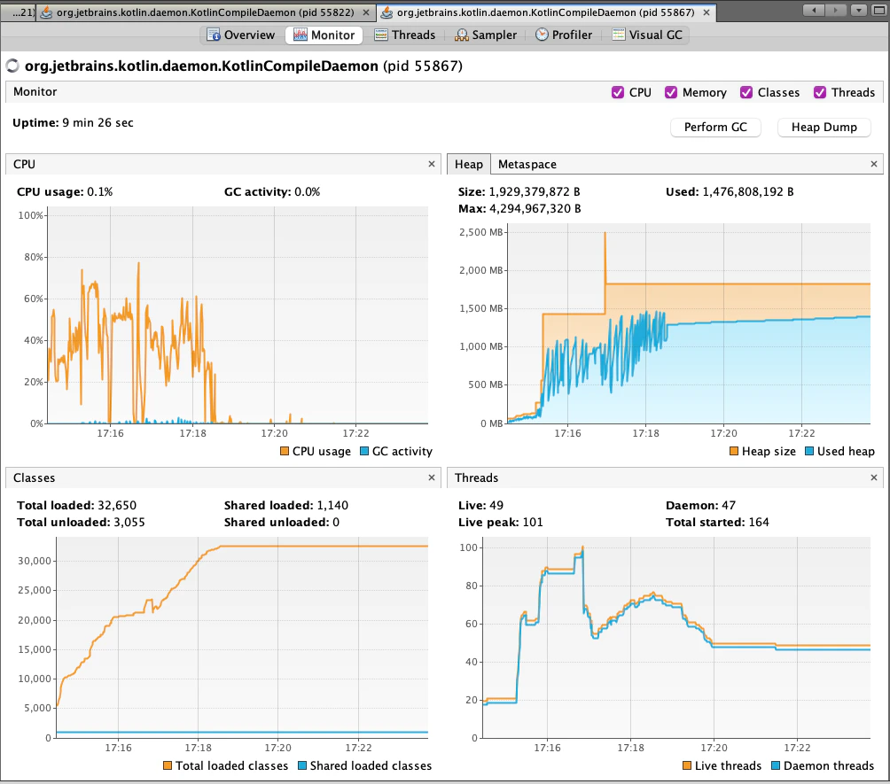The width and height of the screenshot is (890, 784).
Task: Click the Live threads legend swatch
Action: [687, 766]
